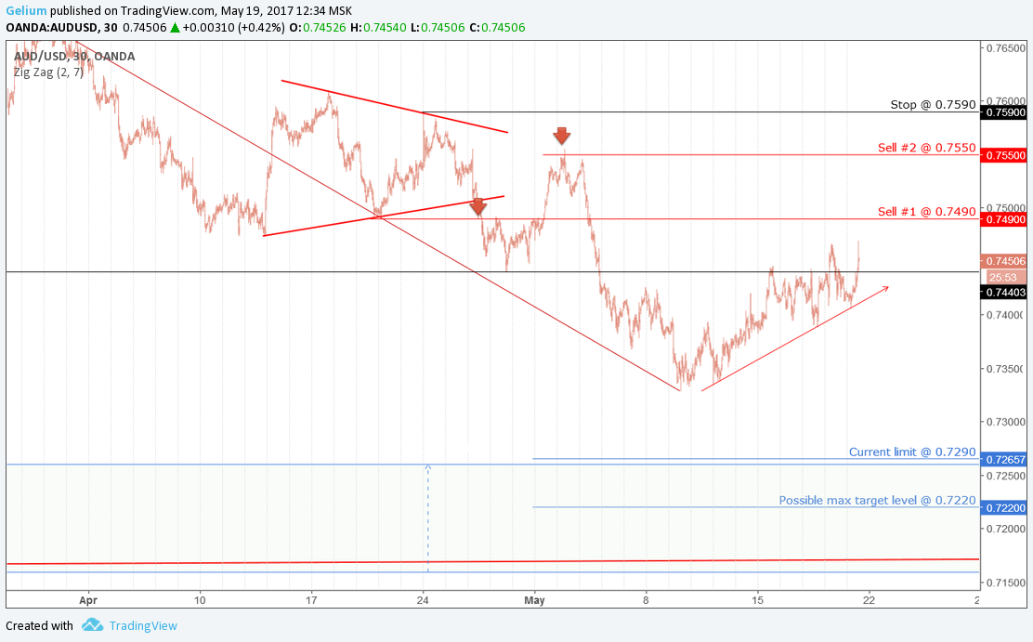Click the 'Current limit @ 0.7290' label
The image size is (1033, 642).
(x=912, y=452)
